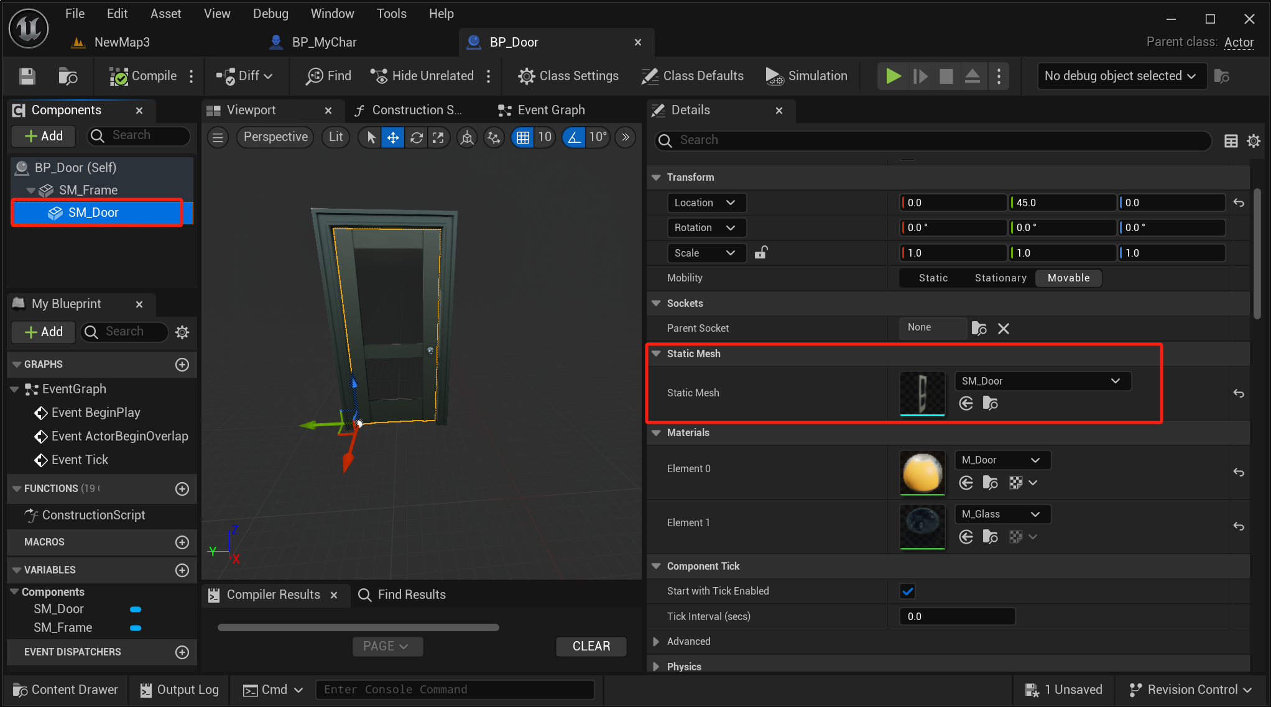Screen dimensions: 1271x707
Task: Use selected asset for Static Mesh
Action: pos(966,404)
